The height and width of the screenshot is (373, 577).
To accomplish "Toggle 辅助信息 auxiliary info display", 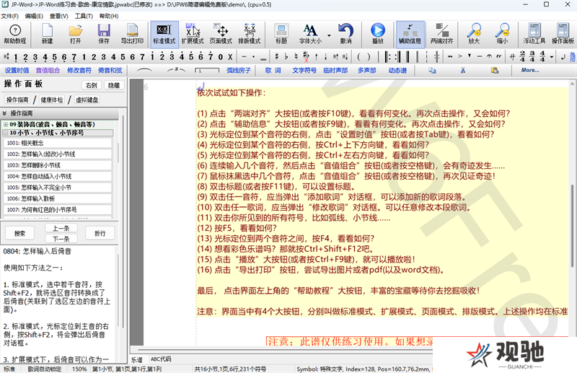I will pyautogui.click(x=410, y=34).
